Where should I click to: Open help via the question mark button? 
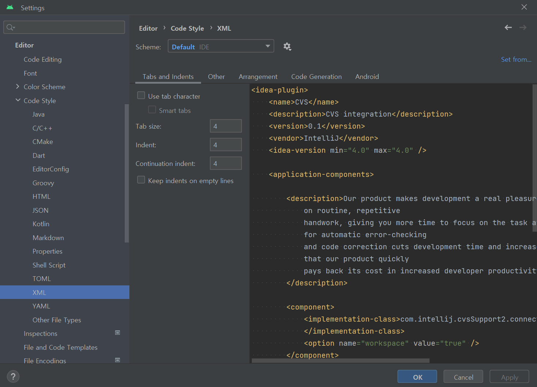point(13,376)
